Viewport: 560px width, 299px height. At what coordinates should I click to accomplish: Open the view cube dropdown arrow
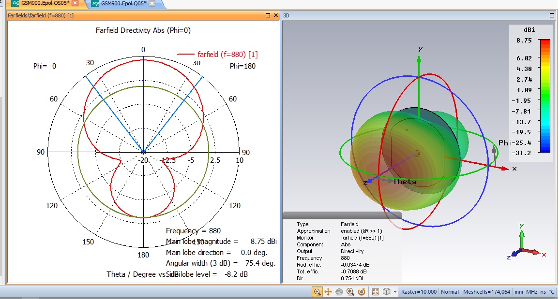point(395,292)
